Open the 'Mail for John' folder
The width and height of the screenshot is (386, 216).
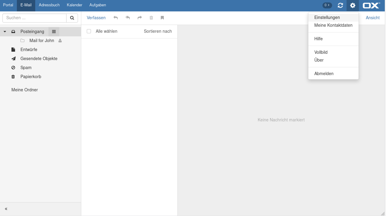(42, 41)
